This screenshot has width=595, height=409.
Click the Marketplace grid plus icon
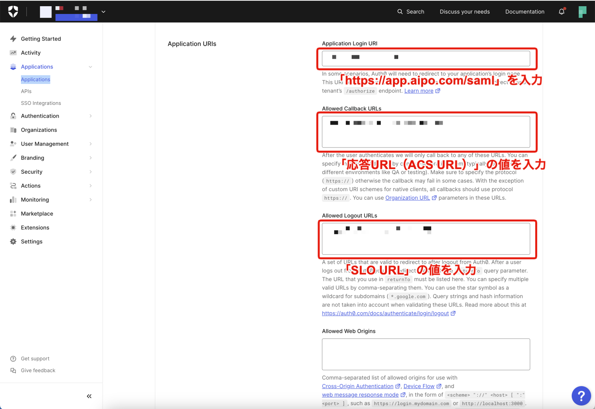[13, 214]
